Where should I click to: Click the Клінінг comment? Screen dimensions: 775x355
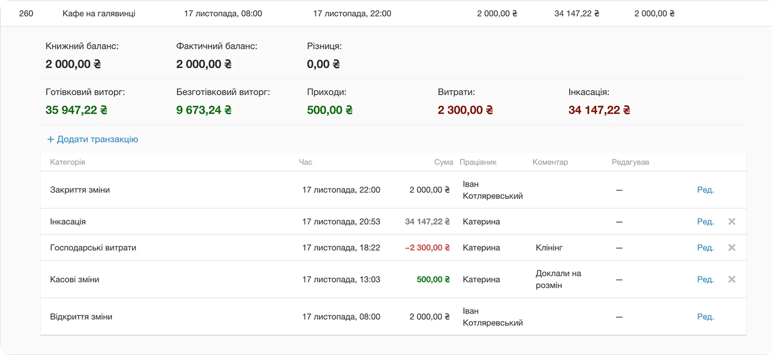(x=549, y=248)
